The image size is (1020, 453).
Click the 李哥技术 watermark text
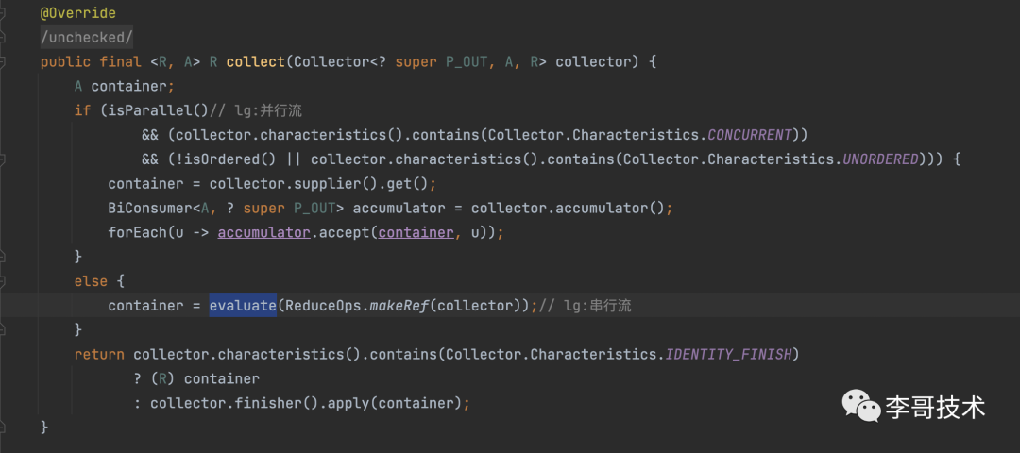click(x=936, y=407)
